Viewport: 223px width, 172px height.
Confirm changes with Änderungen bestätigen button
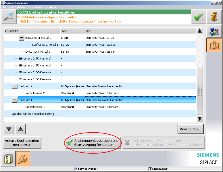click(93, 143)
